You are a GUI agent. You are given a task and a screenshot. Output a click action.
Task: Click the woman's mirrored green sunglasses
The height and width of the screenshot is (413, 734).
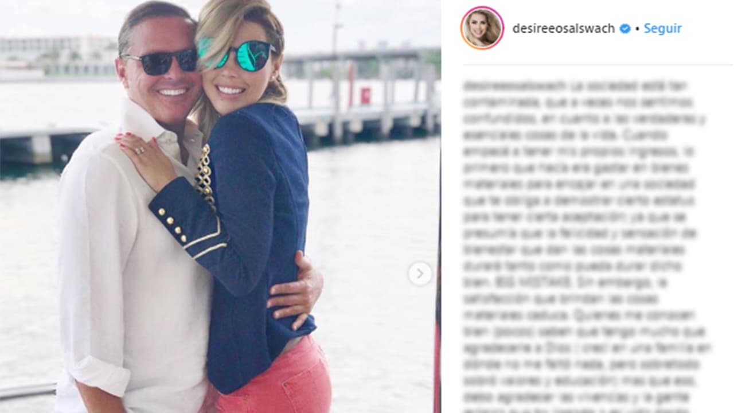click(x=237, y=54)
